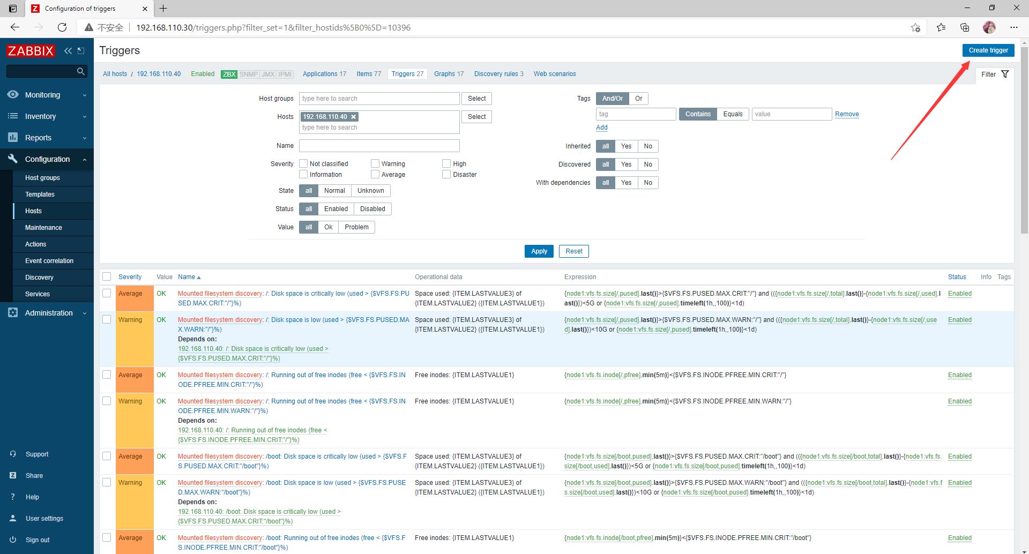Check the Average severity checkbox
The height and width of the screenshot is (554, 1029).
pyautogui.click(x=375, y=174)
